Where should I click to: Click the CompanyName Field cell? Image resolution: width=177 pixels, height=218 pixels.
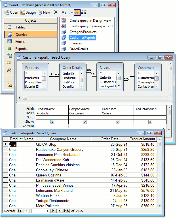(85, 109)
